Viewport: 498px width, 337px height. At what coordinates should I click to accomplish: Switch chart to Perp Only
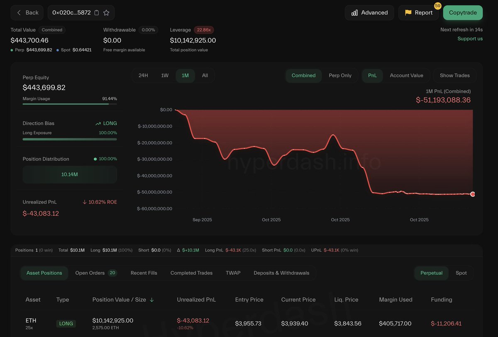[340, 75]
